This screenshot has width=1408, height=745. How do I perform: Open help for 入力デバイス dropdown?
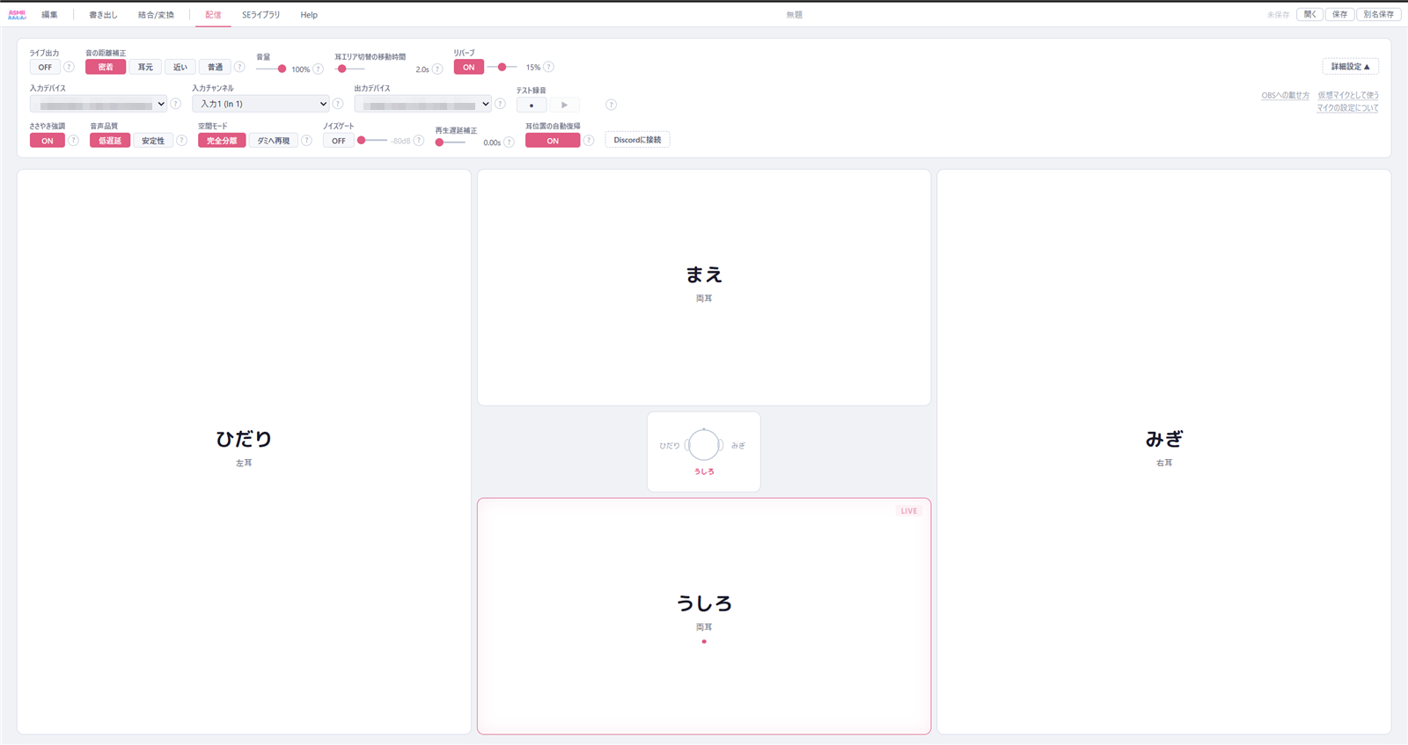tap(175, 104)
